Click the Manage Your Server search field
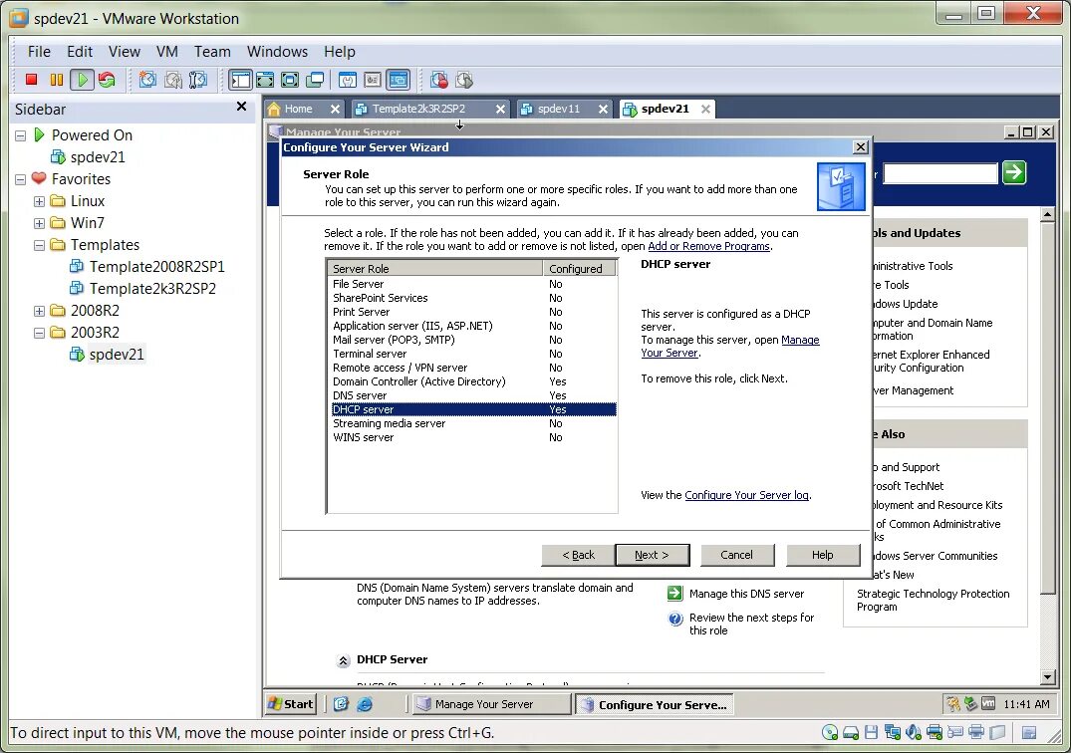The width and height of the screenshot is (1071, 753). [939, 173]
